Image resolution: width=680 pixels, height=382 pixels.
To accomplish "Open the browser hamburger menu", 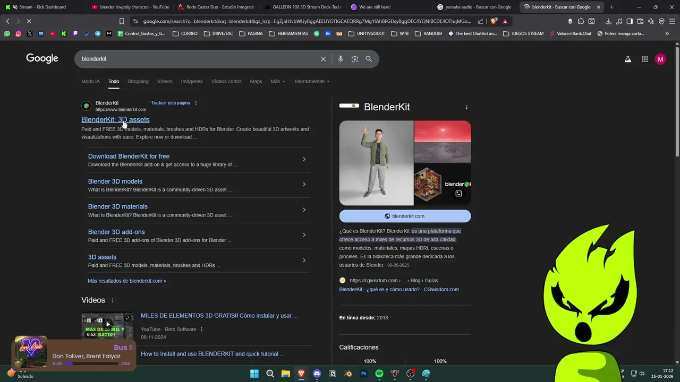I will tap(672, 21).
